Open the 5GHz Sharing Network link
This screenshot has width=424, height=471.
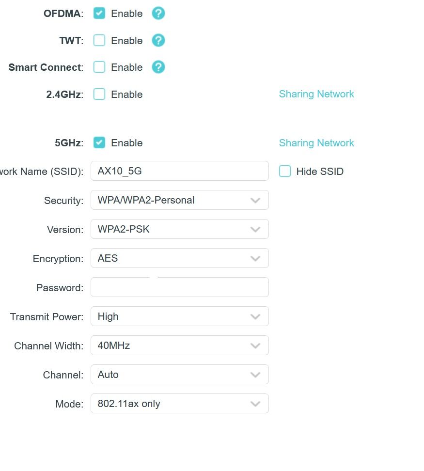(x=316, y=143)
